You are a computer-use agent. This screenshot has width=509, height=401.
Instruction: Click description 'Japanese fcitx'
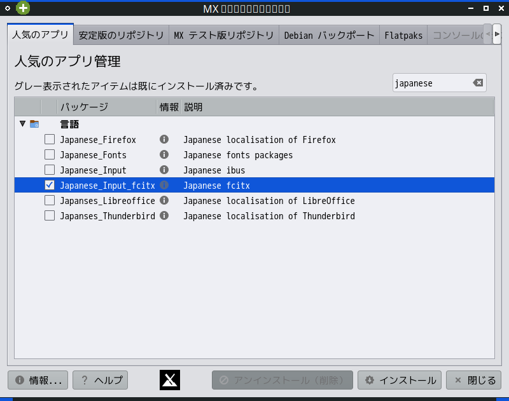[216, 186]
